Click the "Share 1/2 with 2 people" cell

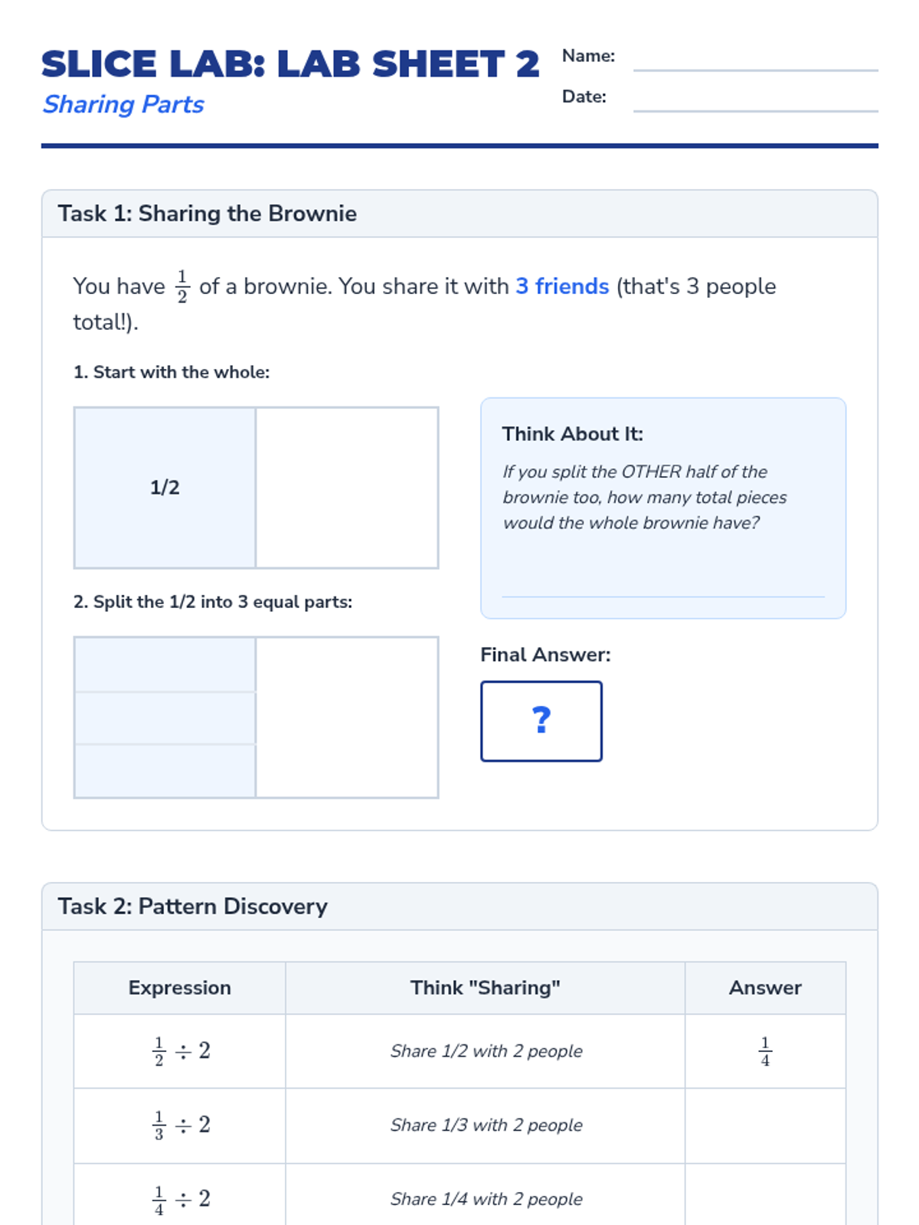[x=486, y=1051]
